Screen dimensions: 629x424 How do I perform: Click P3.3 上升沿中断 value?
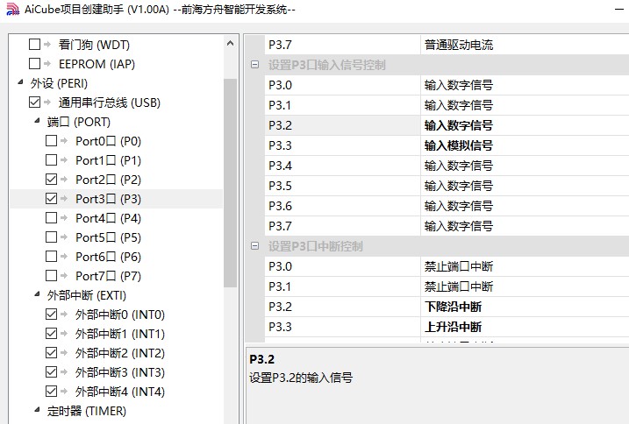[x=525, y=327]
